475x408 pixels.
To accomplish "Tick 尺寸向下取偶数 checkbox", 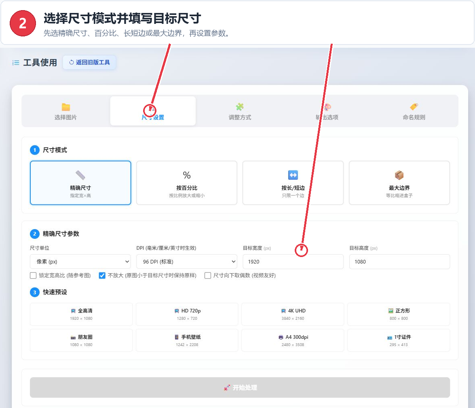I will 208,275.
